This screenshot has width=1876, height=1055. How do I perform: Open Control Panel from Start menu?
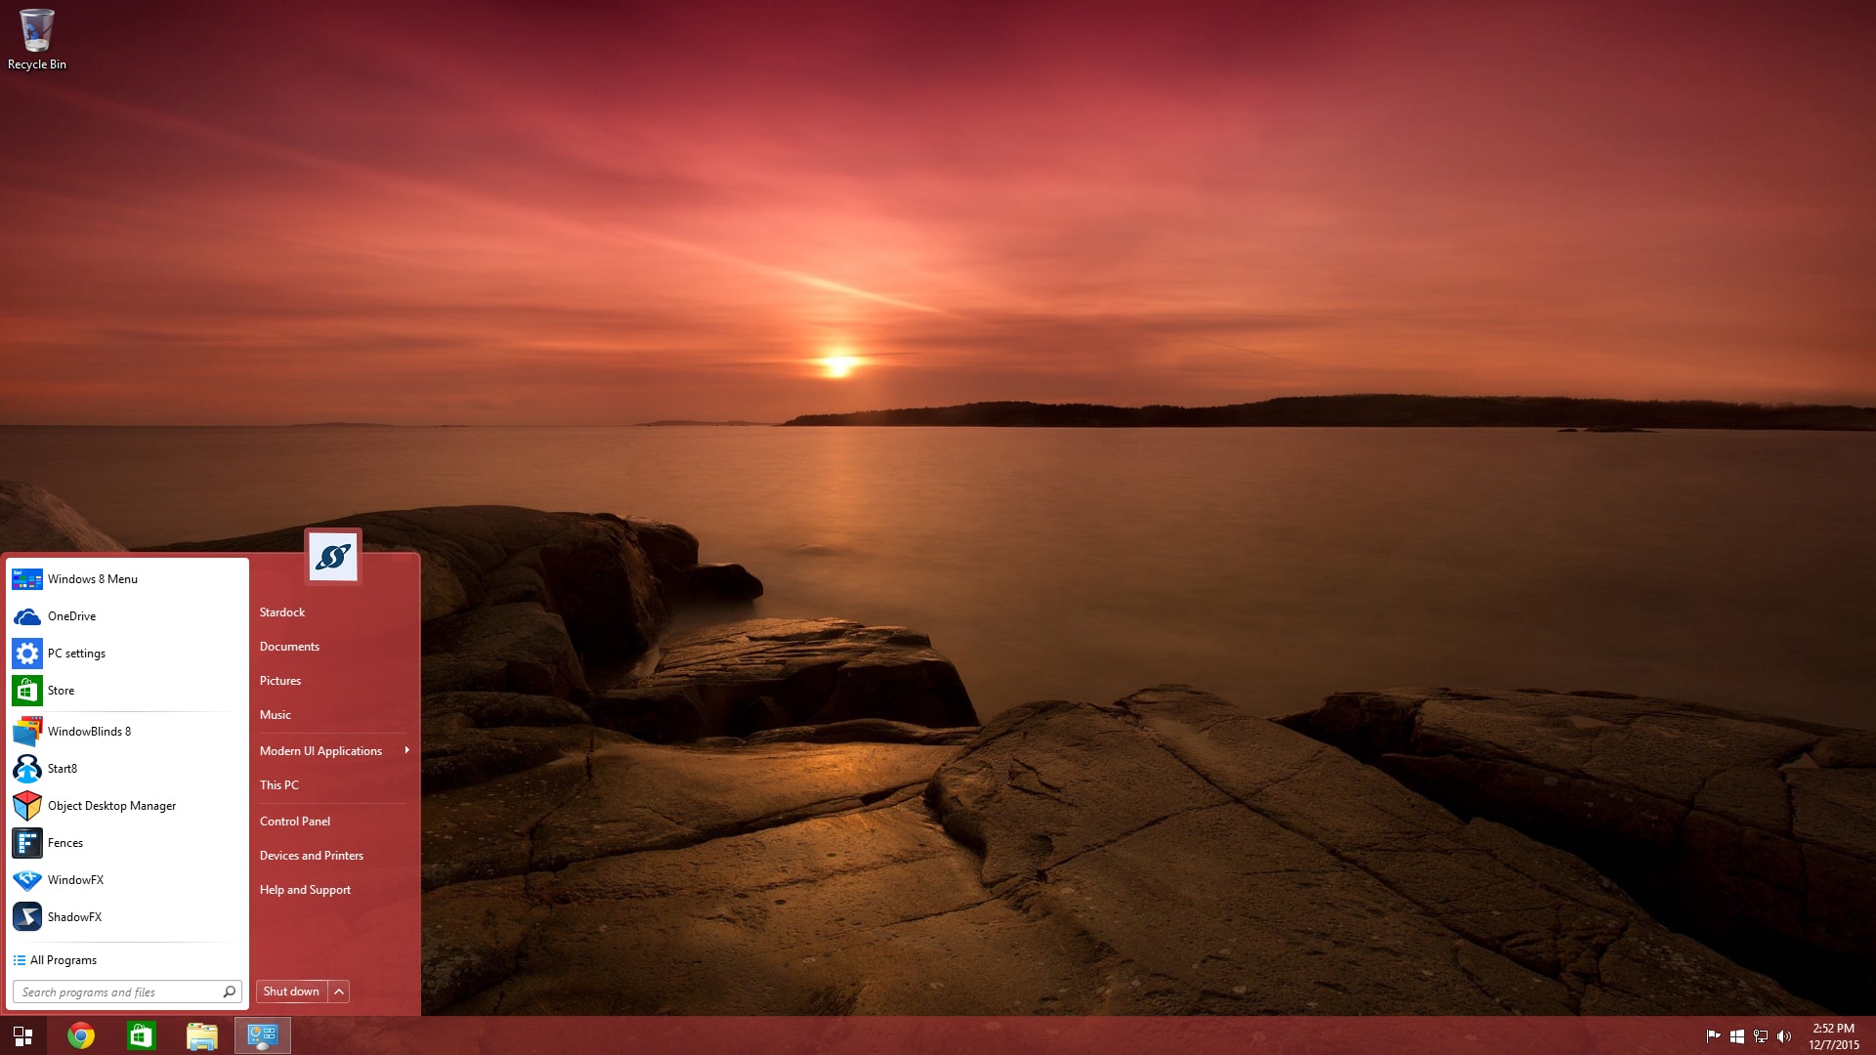click(295, 822)
